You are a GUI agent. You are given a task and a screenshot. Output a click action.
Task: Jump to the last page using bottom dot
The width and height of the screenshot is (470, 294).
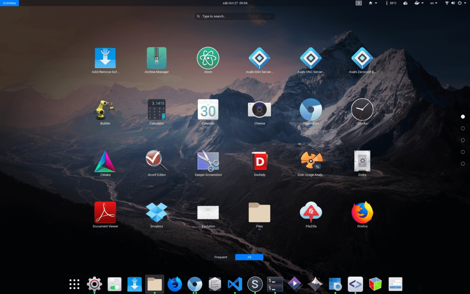[x=463, y=162]
